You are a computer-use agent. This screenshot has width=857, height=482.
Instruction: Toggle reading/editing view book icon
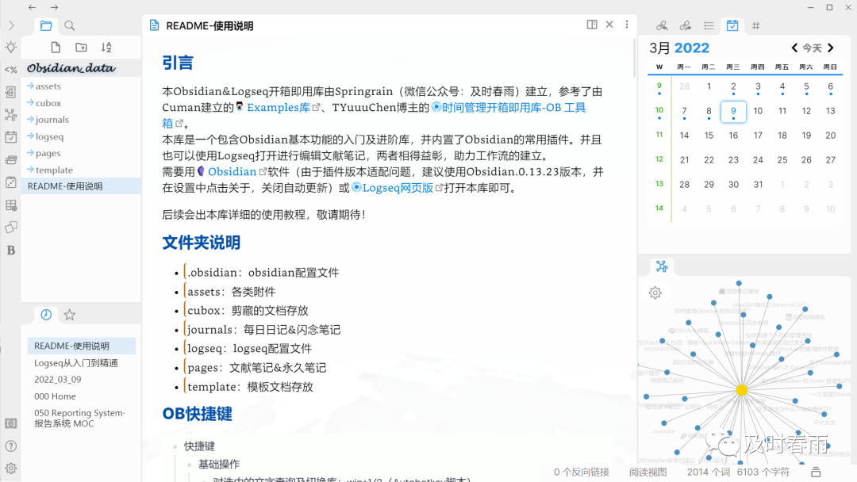tap(592, 25)
